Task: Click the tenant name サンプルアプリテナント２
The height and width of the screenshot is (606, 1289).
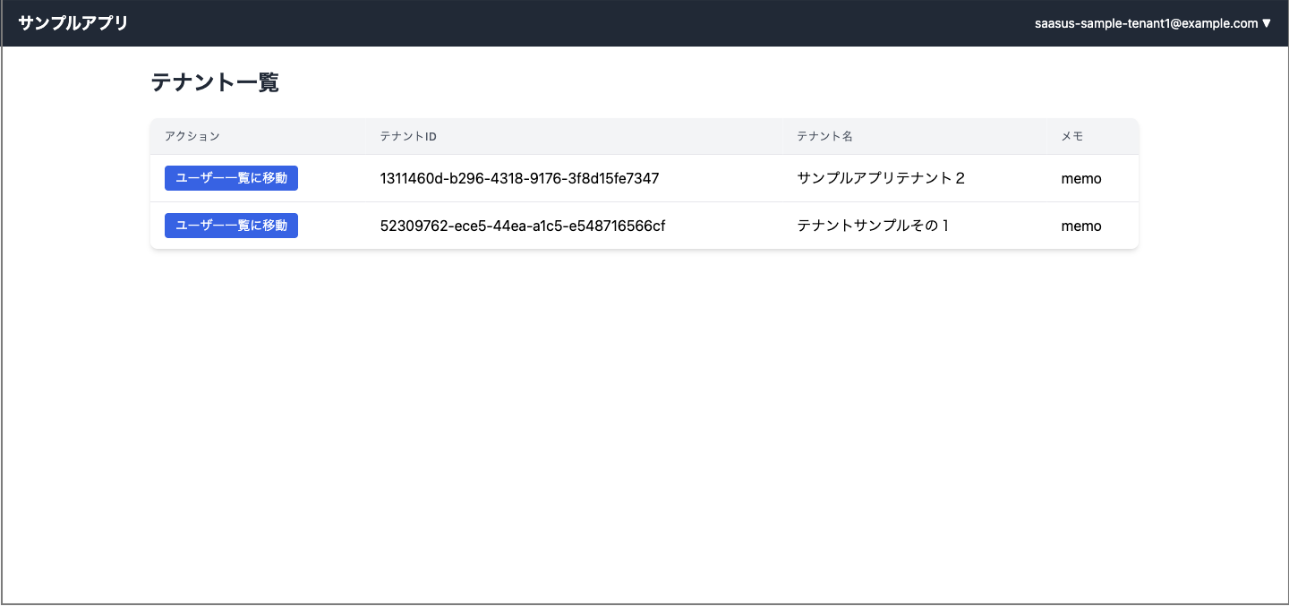Action: coord(881,178)
